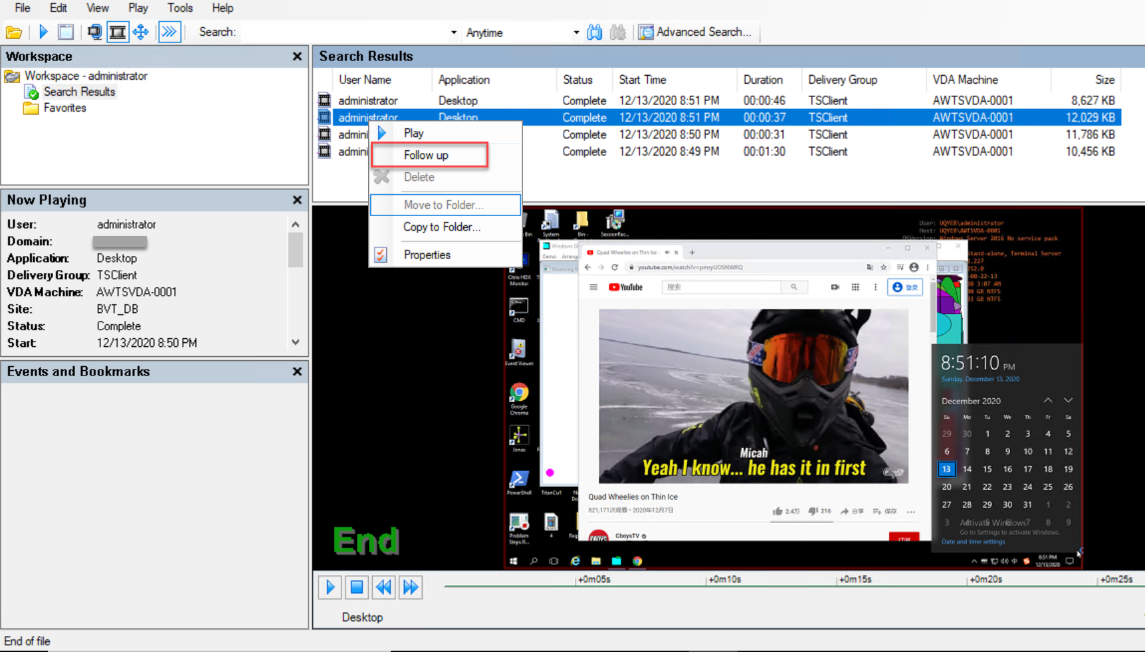Click the open folder toolbar icon
1145x652 pixels.
coord(14,32)
